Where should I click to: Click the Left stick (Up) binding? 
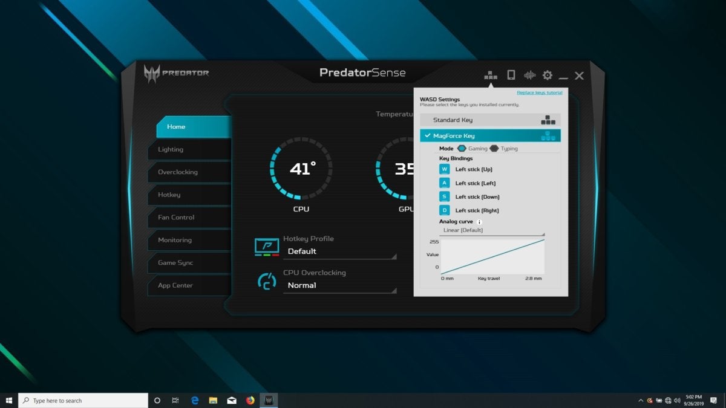point(474,169)
